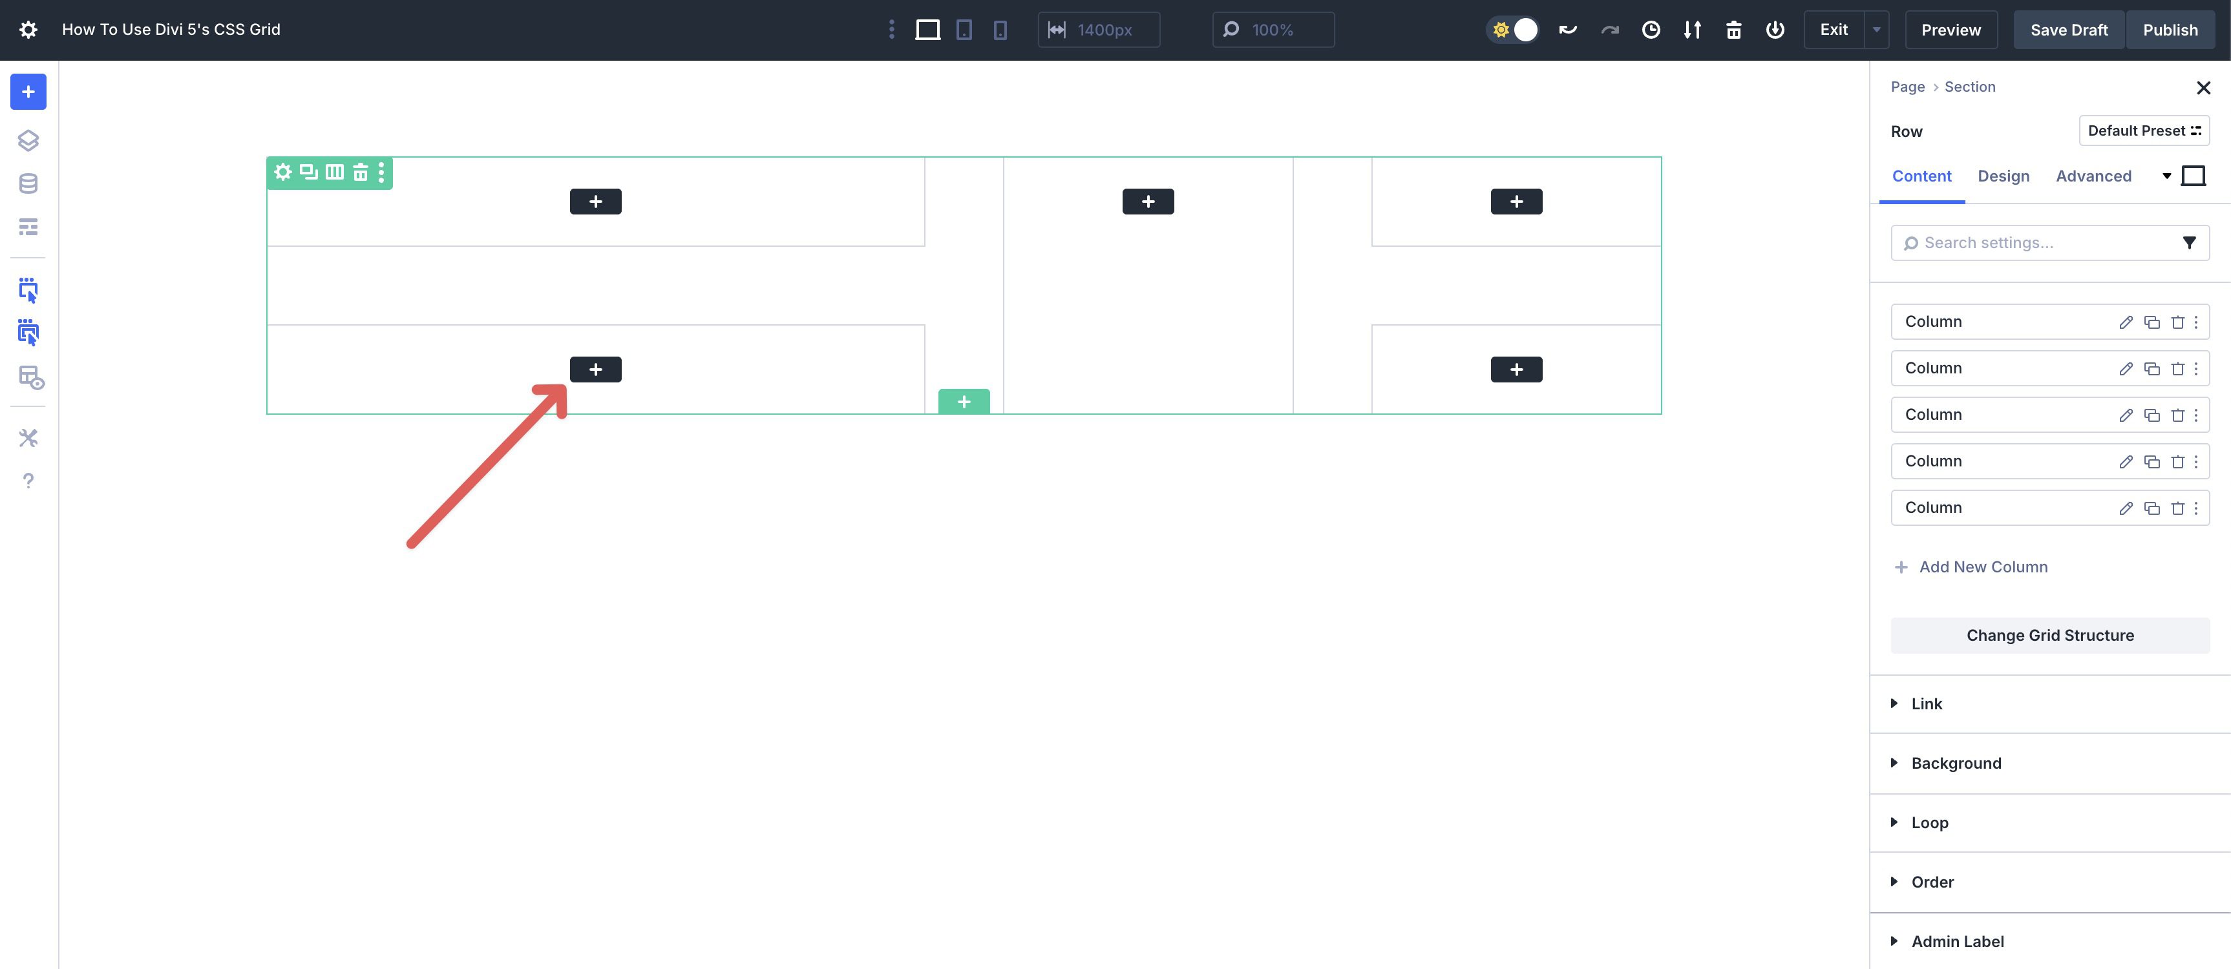Image resolution: width=2231 pixels, height=969 pixels.
Task: Open the row settings gear on the green toolbar
Action: pyautogui.click(x=282, y=171)
